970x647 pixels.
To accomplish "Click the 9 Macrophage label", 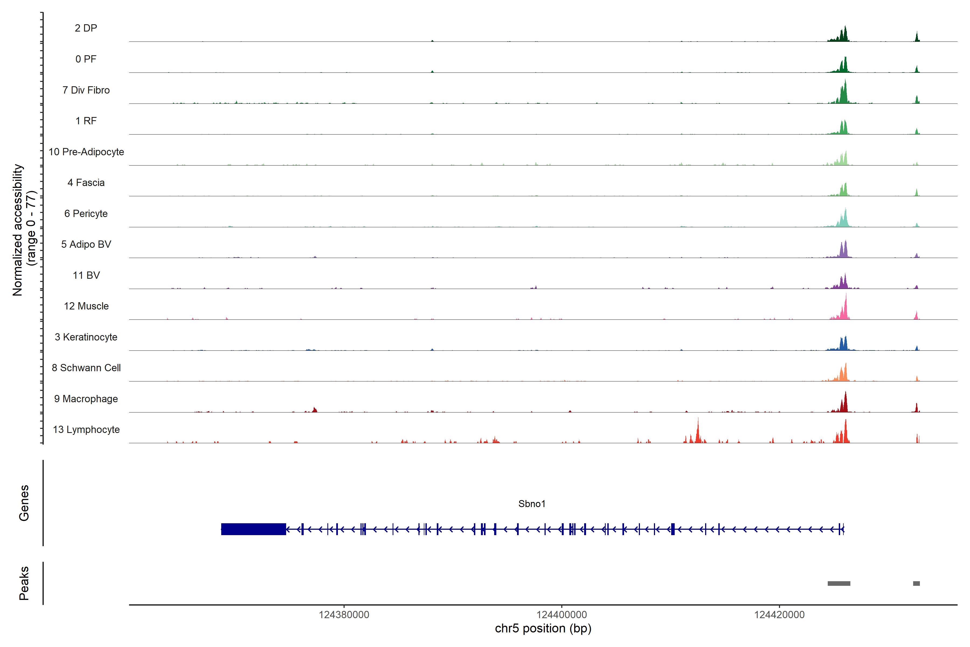I will (x=86, y=399).
